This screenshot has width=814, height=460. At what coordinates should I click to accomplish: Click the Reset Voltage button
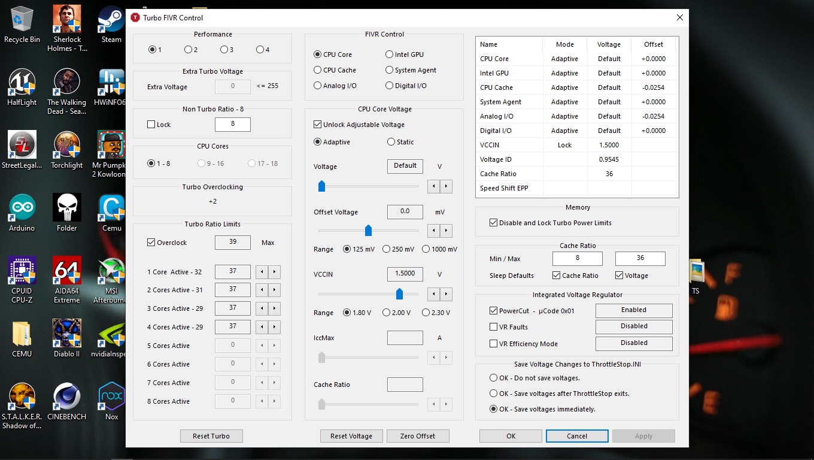click(351, 436)
